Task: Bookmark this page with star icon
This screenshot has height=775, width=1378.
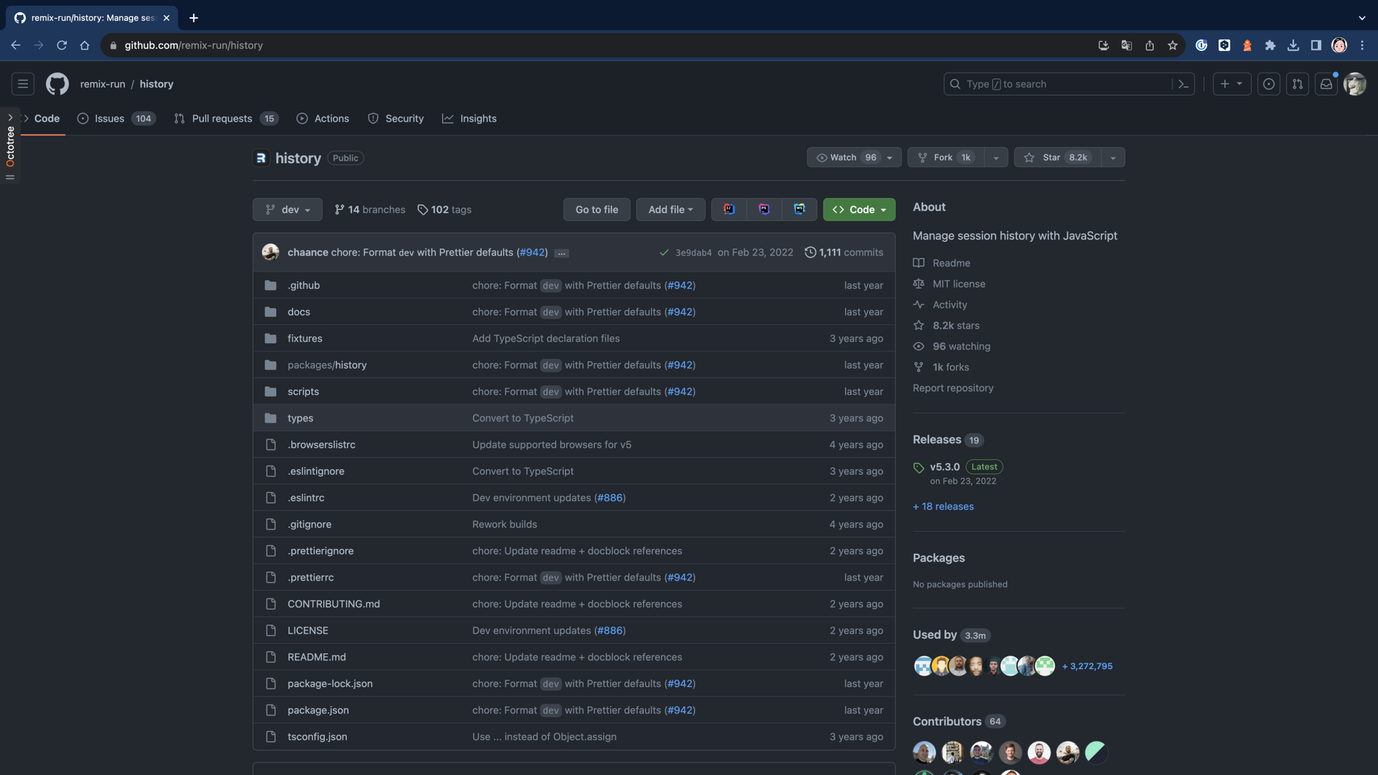Action: (x=1172, y=45)
